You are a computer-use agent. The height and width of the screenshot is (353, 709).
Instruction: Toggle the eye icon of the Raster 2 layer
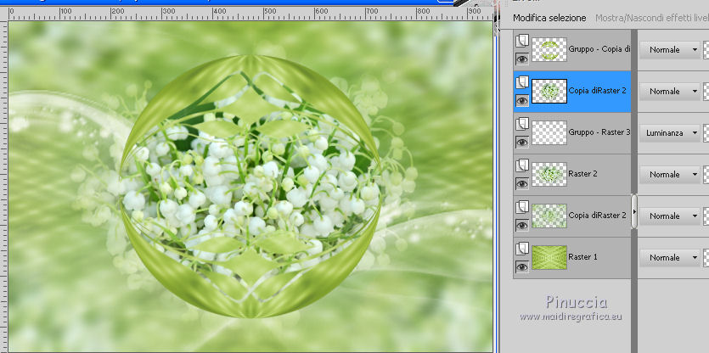(x=522, y=183)
